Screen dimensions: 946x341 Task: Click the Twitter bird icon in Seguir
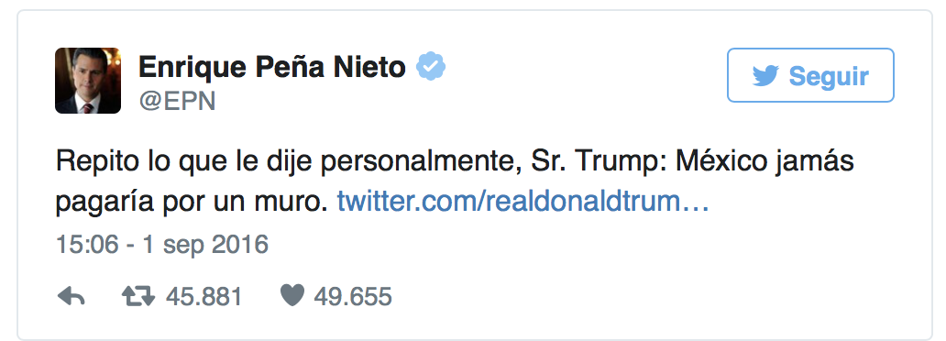point(765,76)
